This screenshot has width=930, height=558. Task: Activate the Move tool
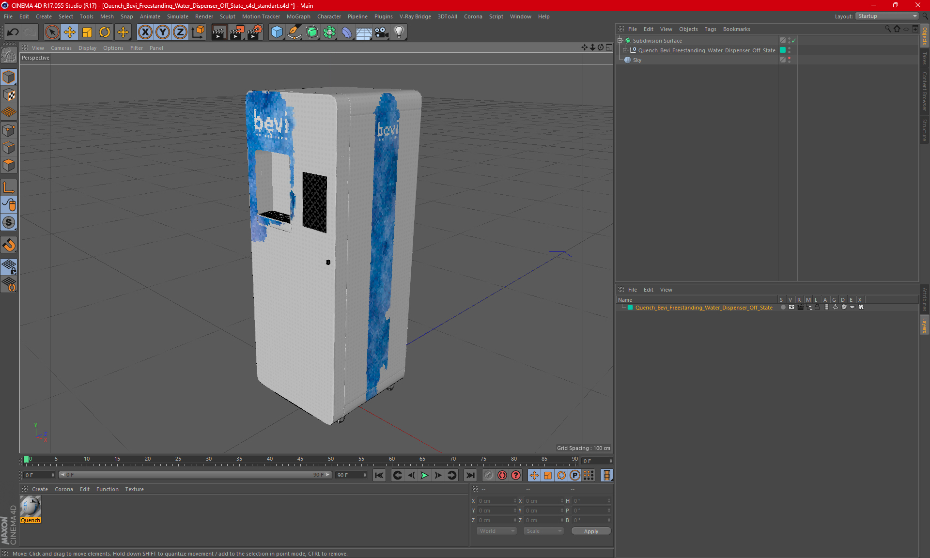pyautogui.click(x=69, y=32)
